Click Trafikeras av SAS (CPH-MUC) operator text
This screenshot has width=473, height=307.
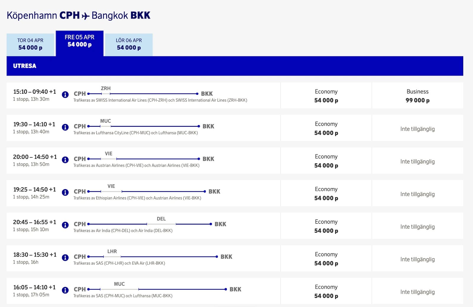click(x=123, y=296)
